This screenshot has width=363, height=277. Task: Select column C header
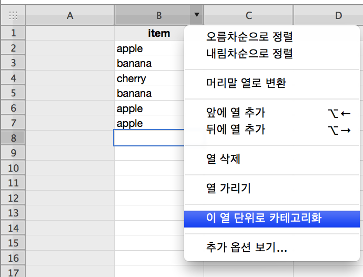[x=248, y=15]
